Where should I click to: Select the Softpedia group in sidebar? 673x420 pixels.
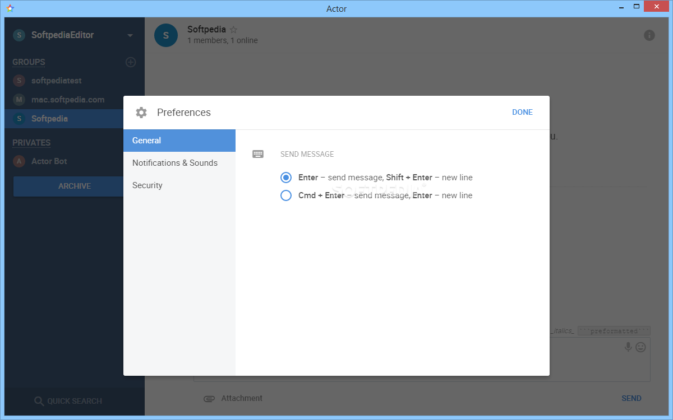click(64, 119)
